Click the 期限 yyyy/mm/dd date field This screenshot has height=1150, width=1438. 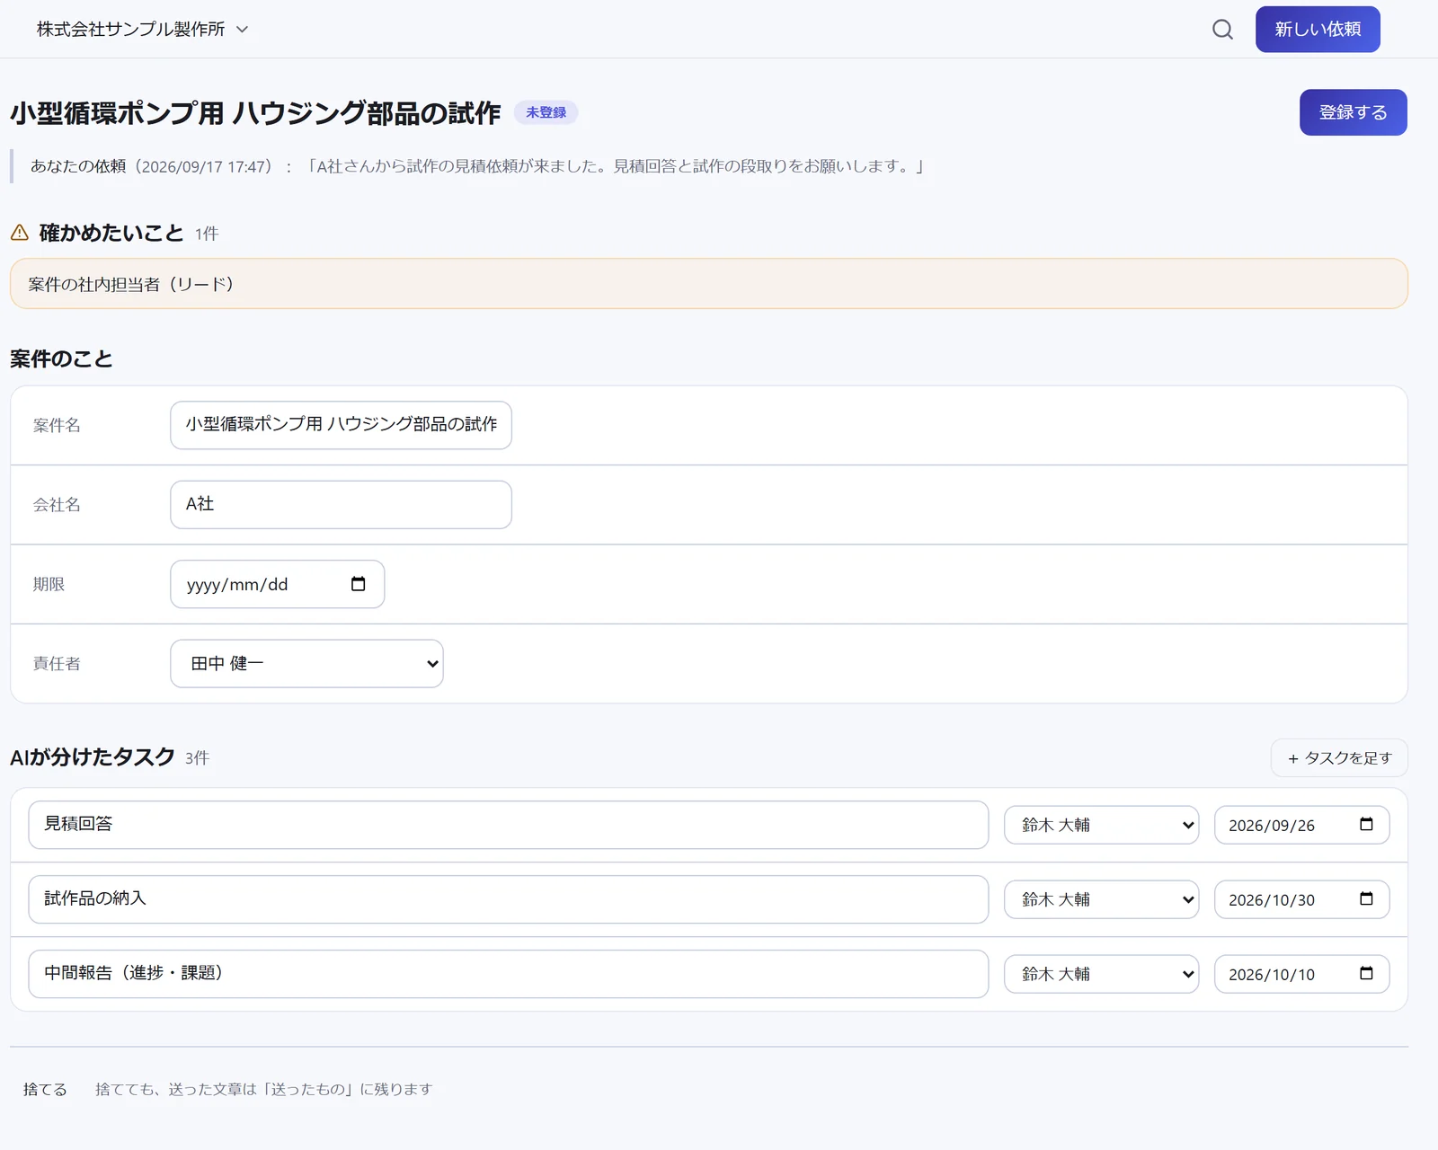277,584
